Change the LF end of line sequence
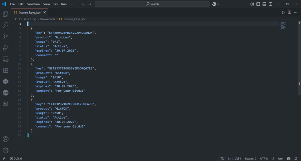 273,159
